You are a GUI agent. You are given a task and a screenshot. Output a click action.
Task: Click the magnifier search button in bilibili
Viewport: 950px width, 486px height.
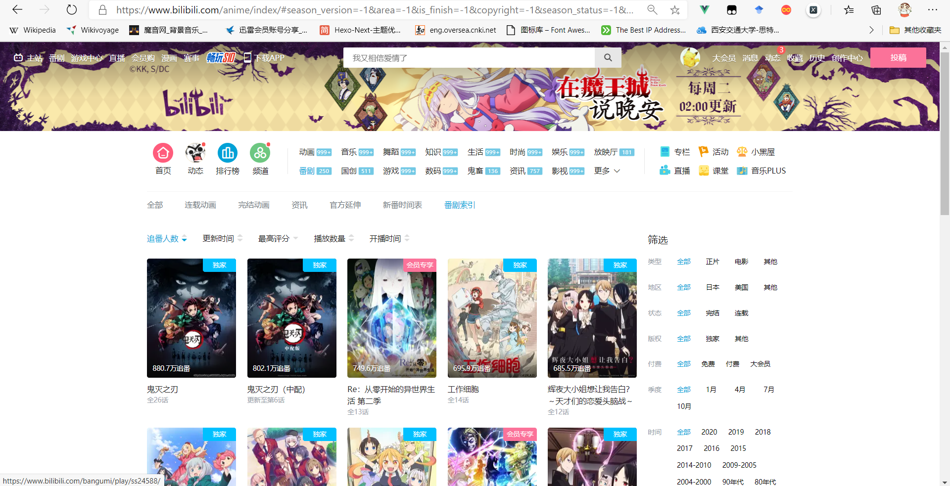click(x=608, y=58)
